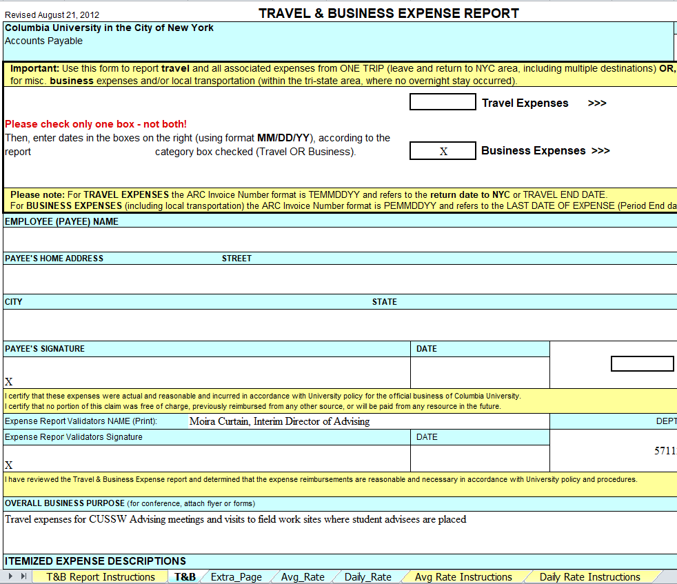
Task: Click the validator name Moira Curtain cell
Action: (x=279, y=421)
